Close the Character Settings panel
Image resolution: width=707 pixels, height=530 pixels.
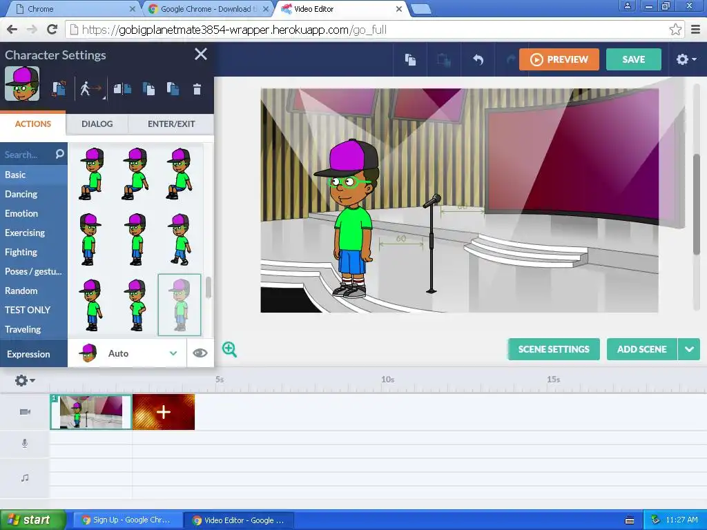[201, 54]
